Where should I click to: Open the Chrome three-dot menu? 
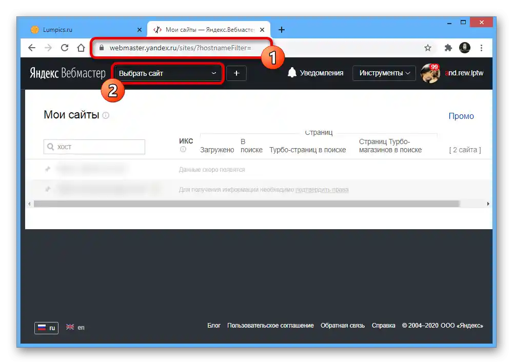tap(481, 48)
